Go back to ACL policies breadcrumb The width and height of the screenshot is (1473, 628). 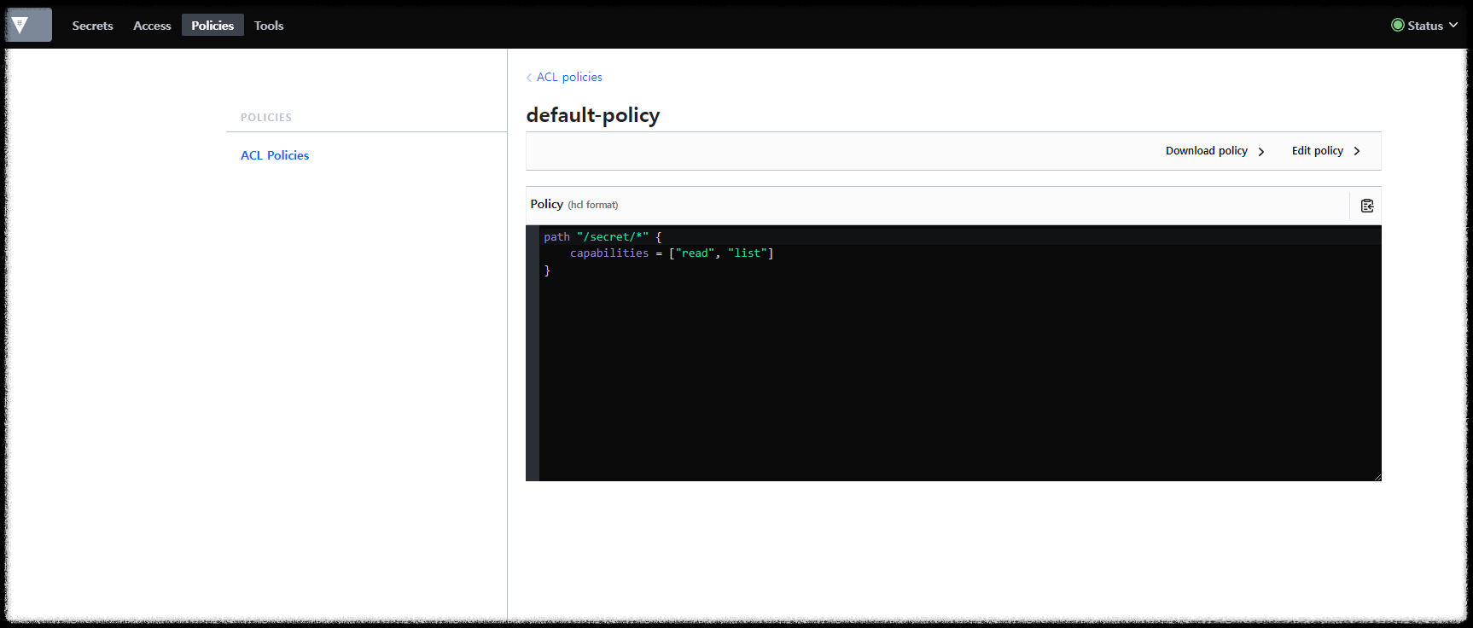pyautogui.click(x=569, y=77)
